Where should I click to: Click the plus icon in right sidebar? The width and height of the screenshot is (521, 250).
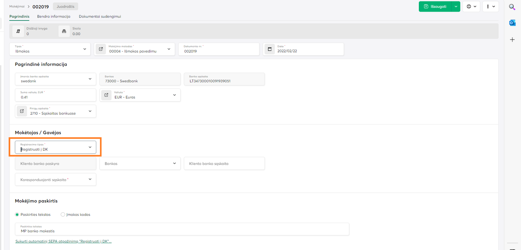coord(512,40)
